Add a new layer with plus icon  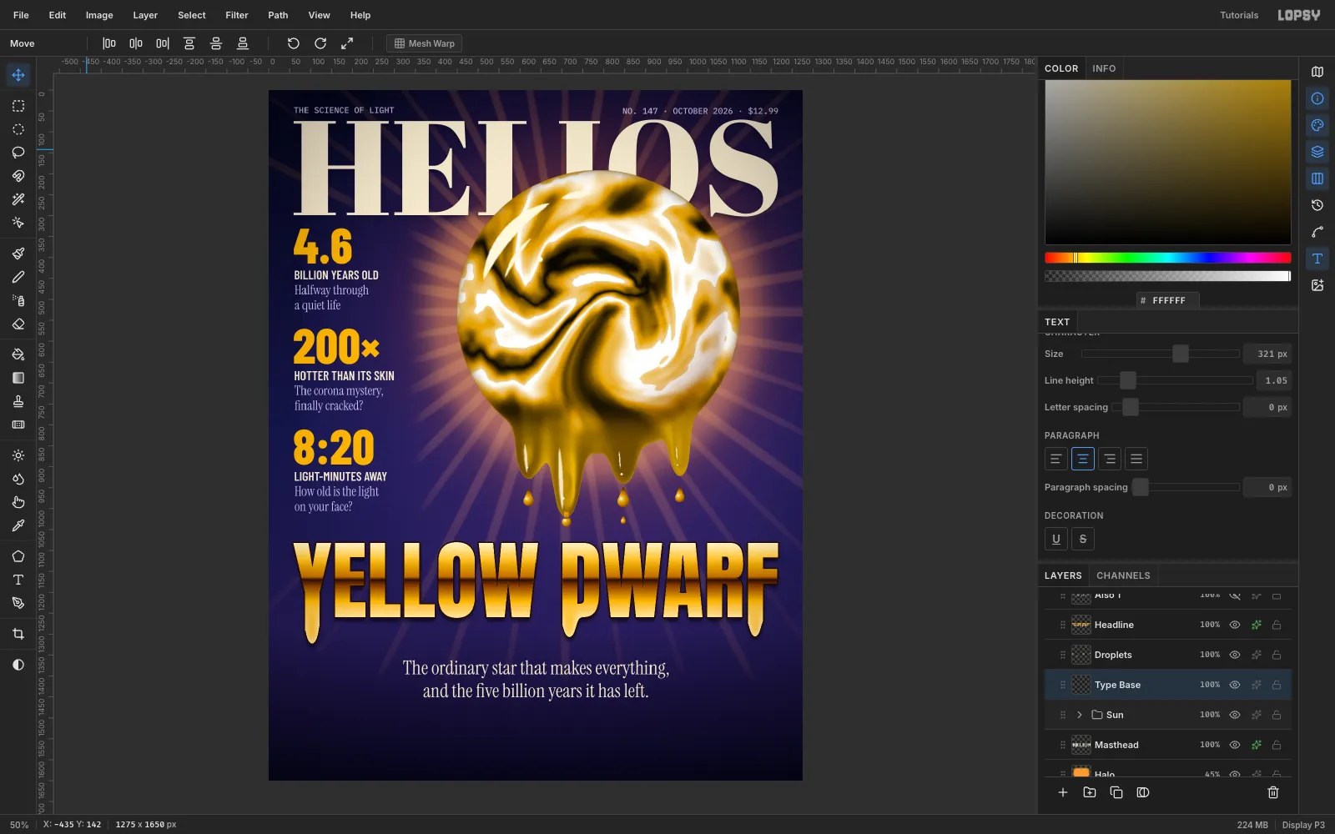tap(1063, 792)
